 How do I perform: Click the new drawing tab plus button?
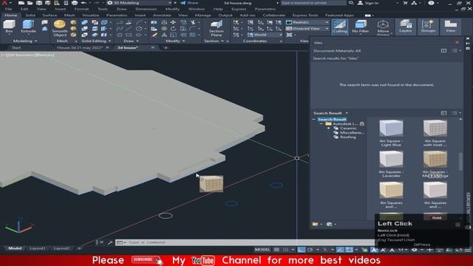166,47
